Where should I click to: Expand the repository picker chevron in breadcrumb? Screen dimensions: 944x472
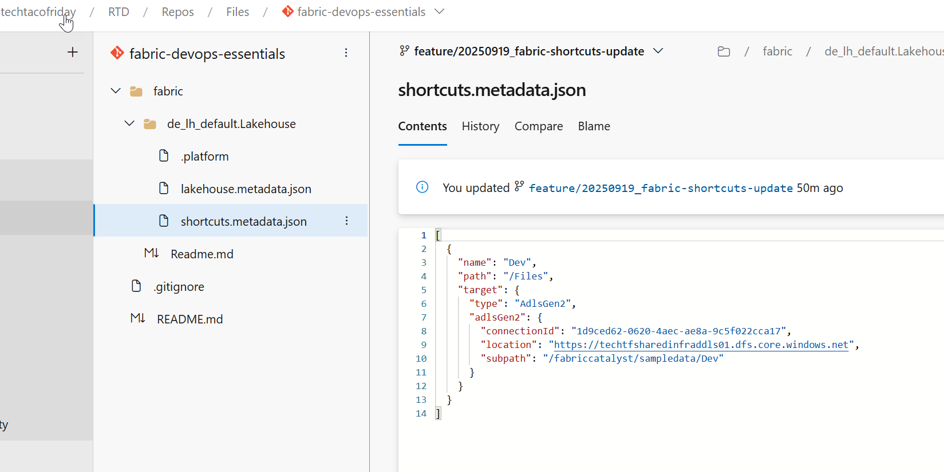(x=440, y=12)
